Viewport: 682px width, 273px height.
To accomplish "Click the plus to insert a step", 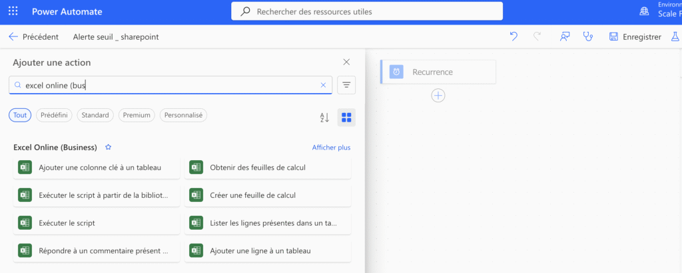I will [438, 96].
